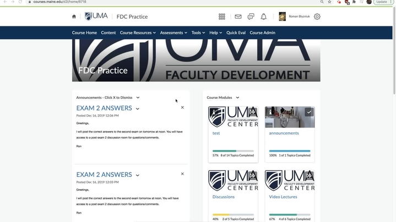Expand the Help menu

pos(216,33)
